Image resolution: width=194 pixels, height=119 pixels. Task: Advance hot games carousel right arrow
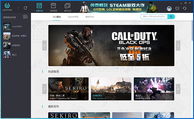pyautogui.click(x=178, y=89)
